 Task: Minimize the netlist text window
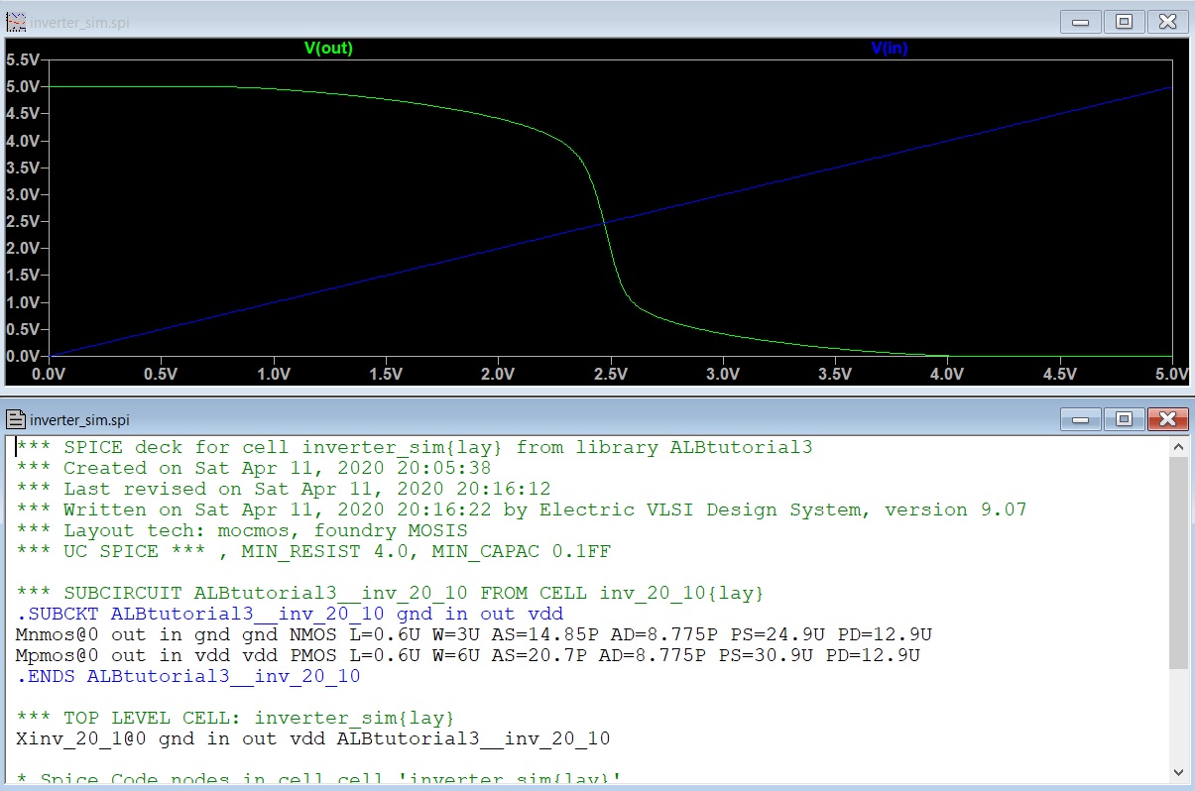1082,418
